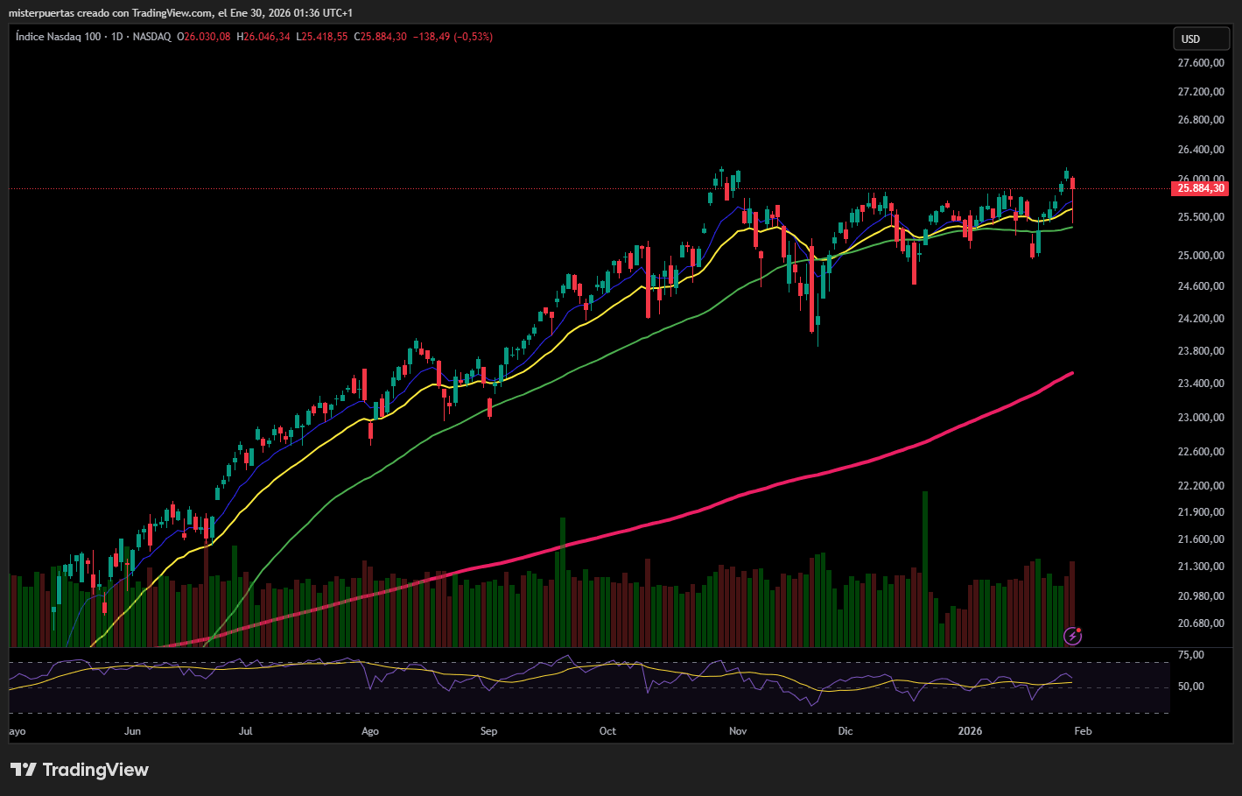Click the low value L25.418,55
The height and width of the screenshot is (796, 1242).
pyautogui.click(x=322, y=37)
